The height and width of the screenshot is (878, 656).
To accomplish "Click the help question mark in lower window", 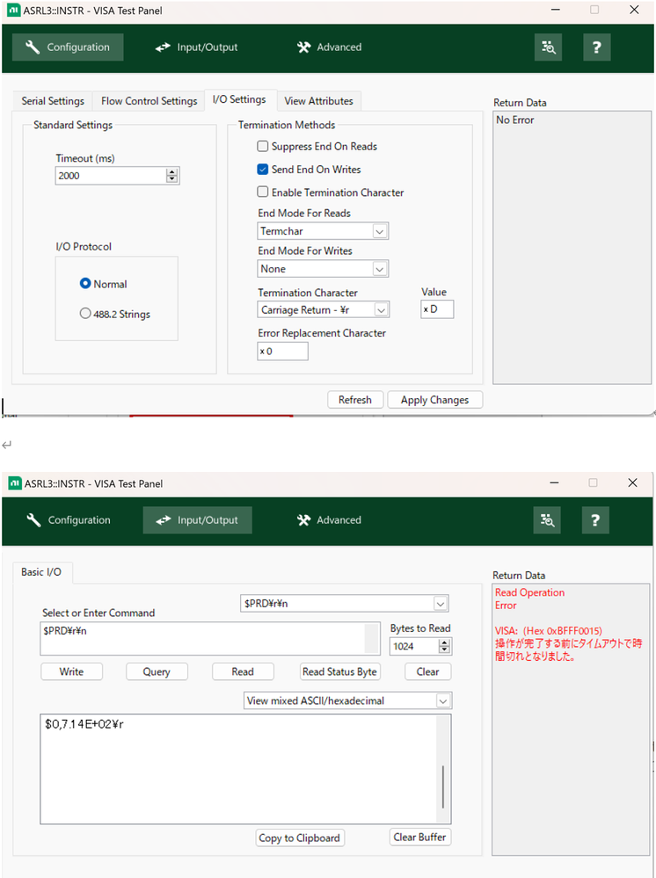I will [x=595, y=520].
